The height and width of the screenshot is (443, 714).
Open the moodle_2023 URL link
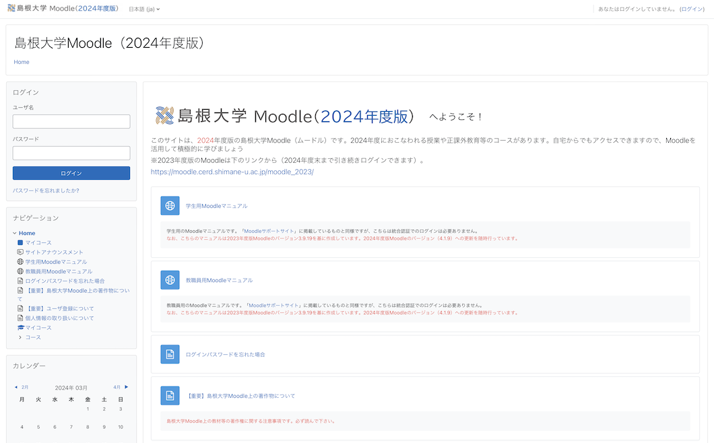232,172
